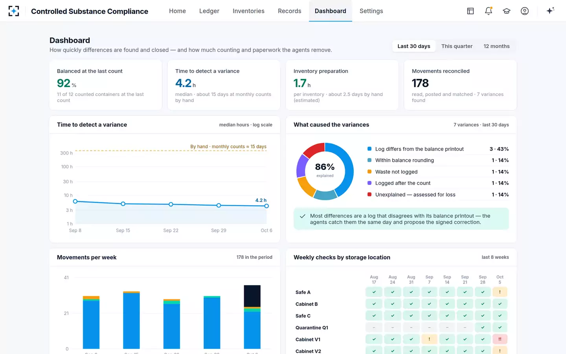Viewport: 566px width, 354px height.
Task: Click the blue swatch for Log differs from balance printout
Action: [x=369, y=149]
